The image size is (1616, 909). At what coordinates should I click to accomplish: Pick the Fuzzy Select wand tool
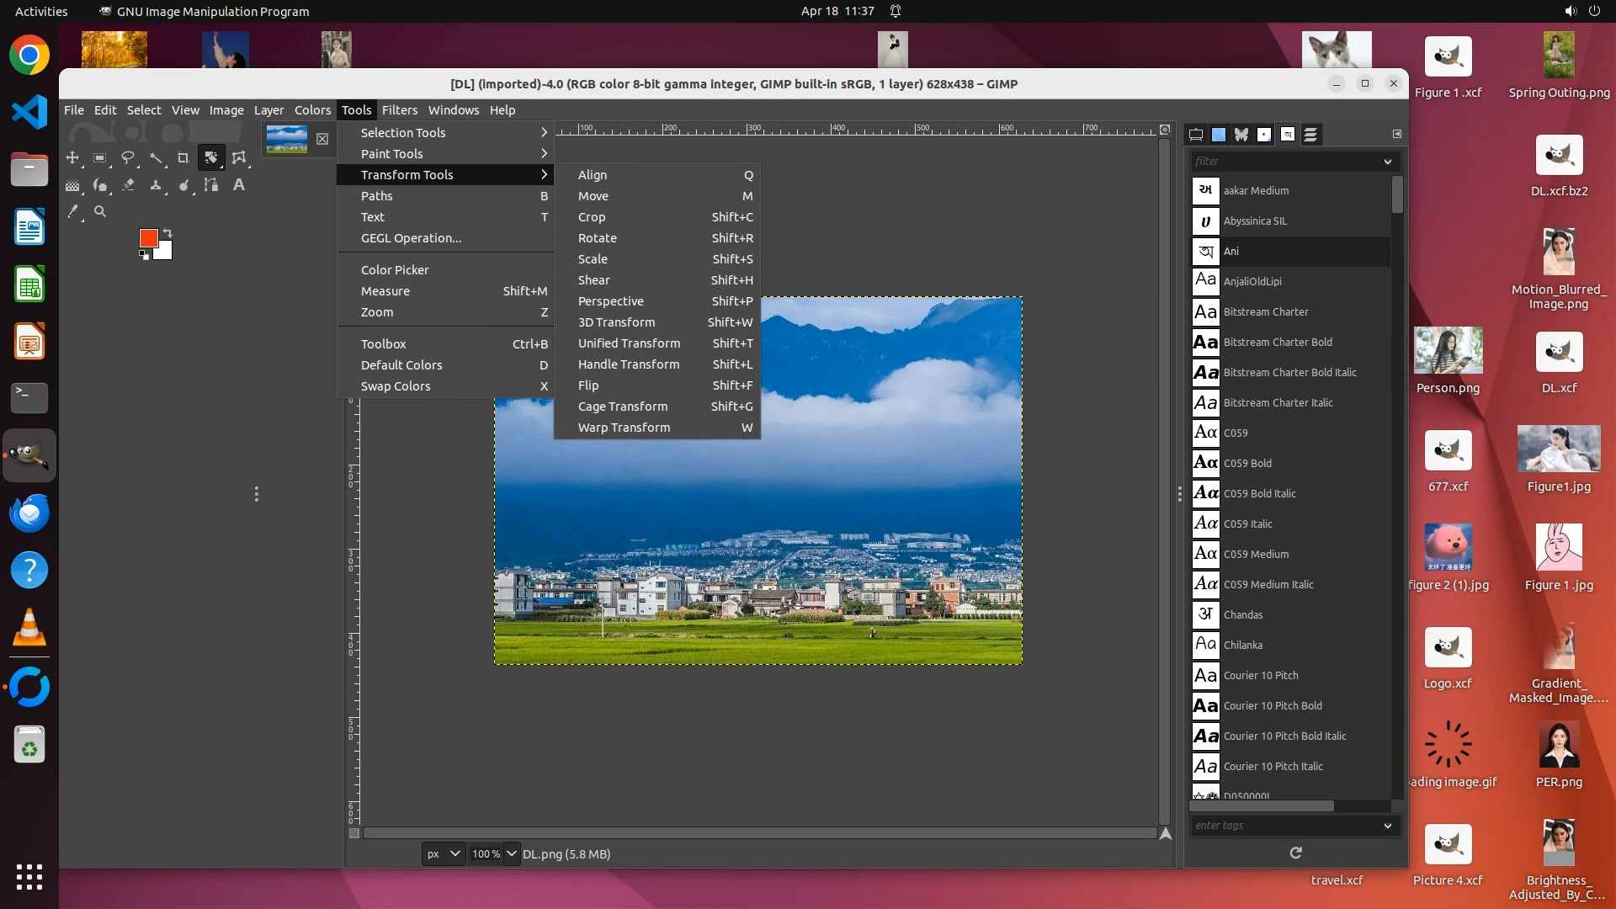pyautogui.click(x=156, y=157)
